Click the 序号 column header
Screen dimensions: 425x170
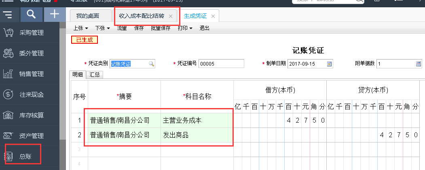tap(79, 96)
